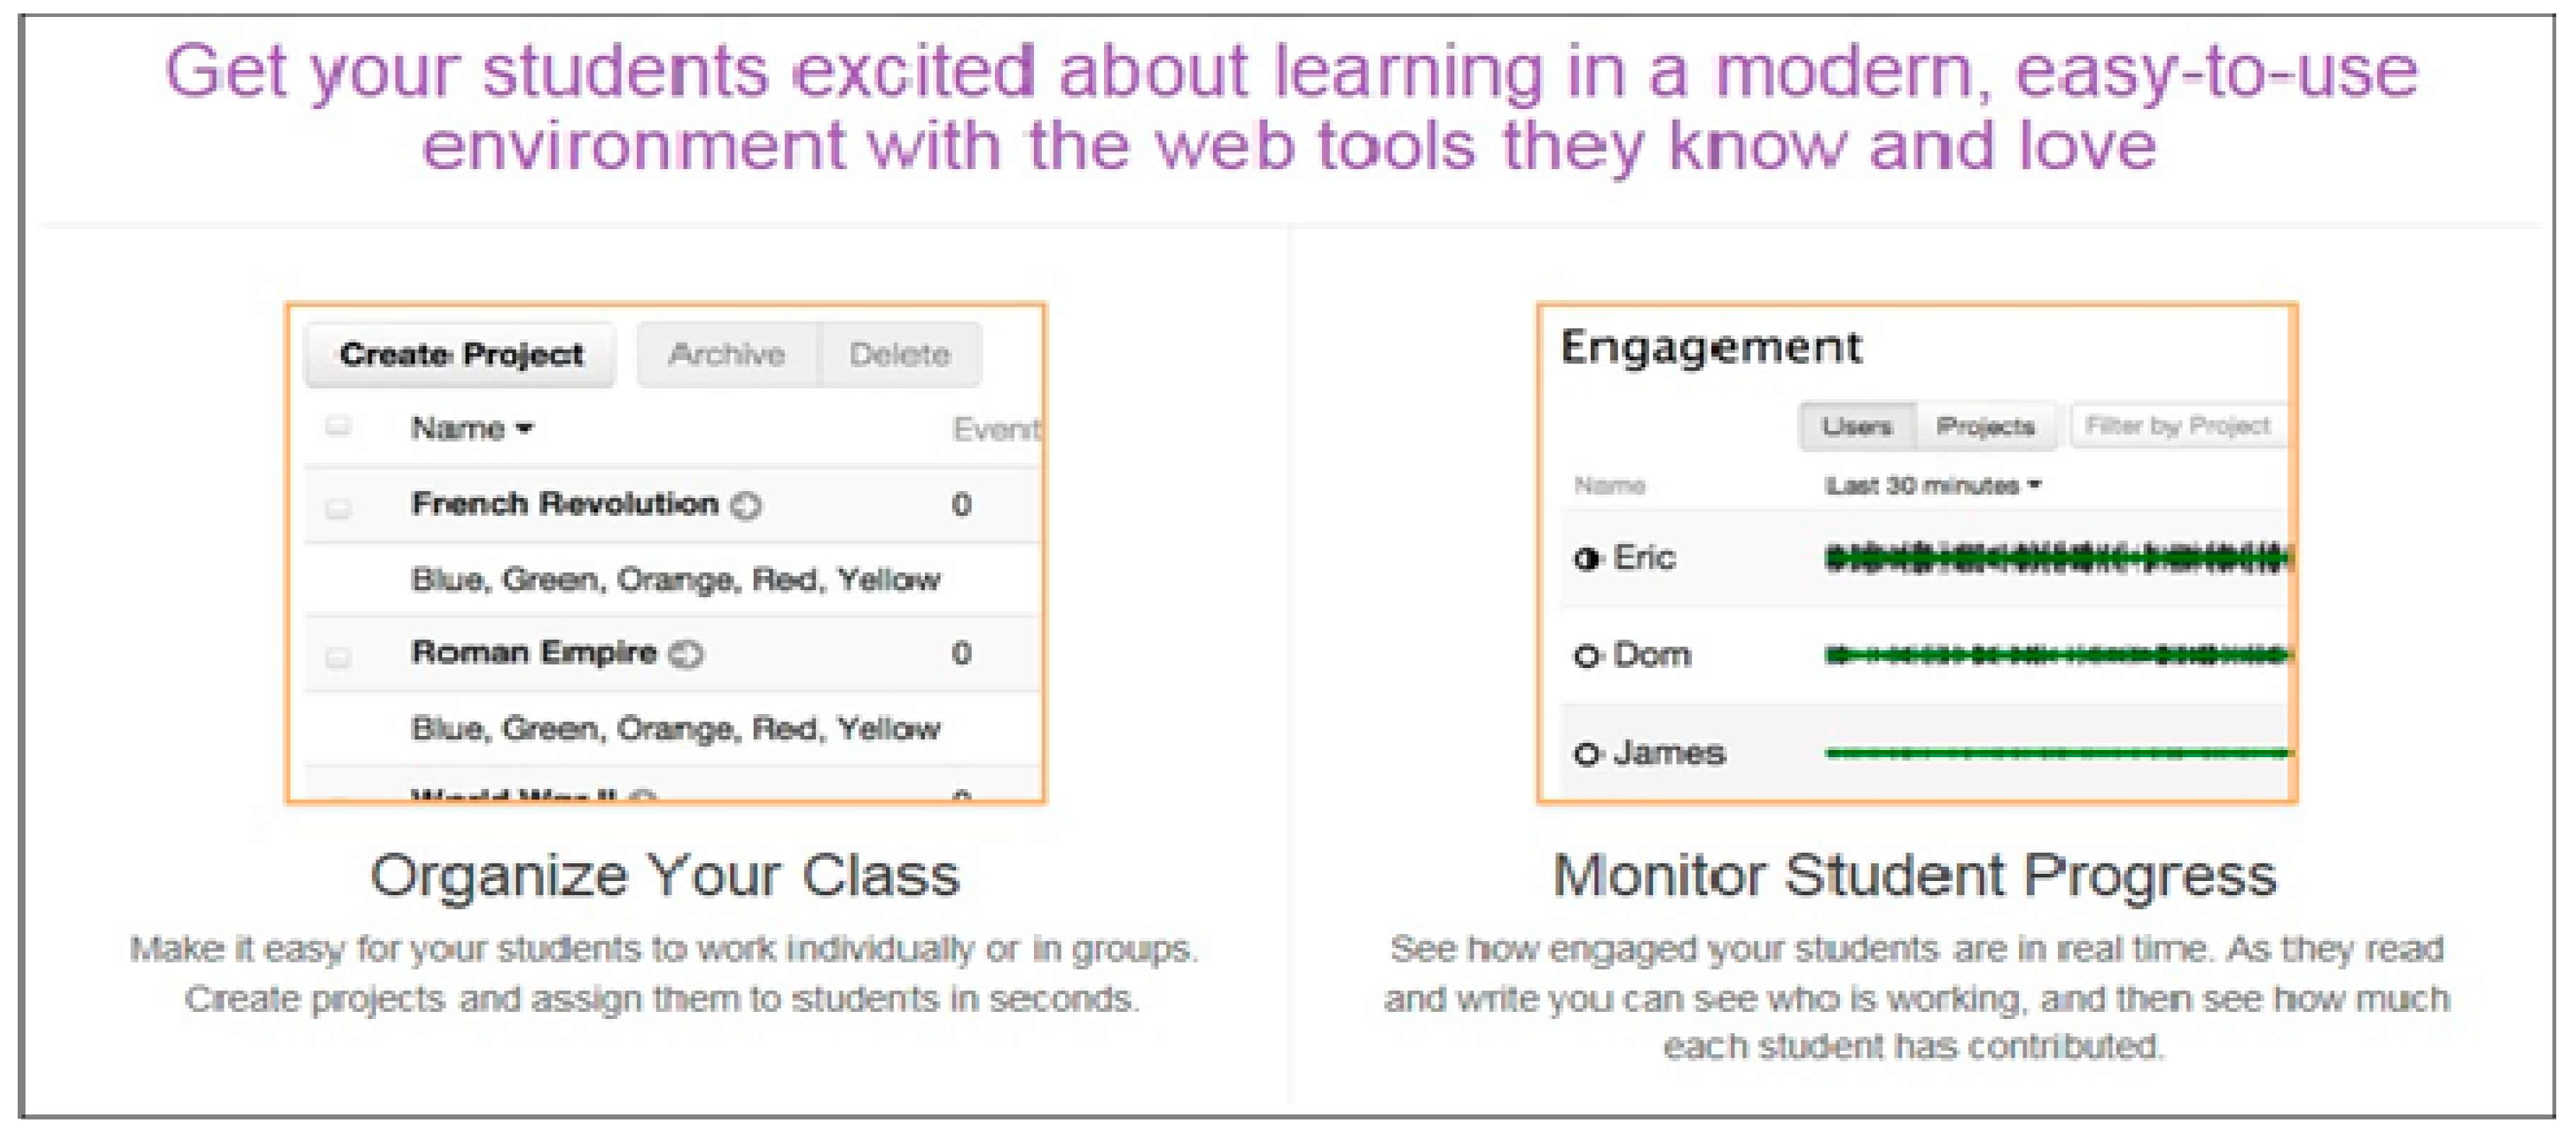The height and width of the screenshot is (1135, 2576).
Task: Click James's circle status icon
Action: click(1586, 754)
